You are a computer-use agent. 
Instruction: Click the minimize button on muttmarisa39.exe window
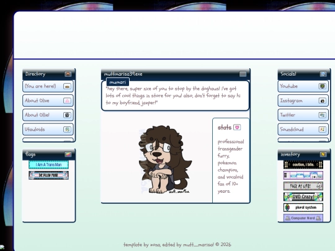coord(243,74)
